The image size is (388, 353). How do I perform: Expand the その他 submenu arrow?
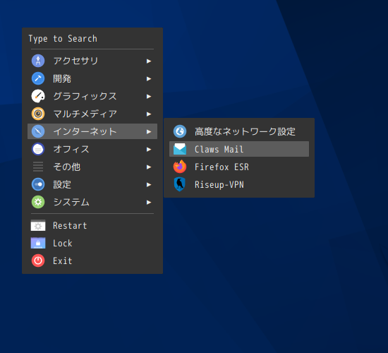[x=149, y=167]
